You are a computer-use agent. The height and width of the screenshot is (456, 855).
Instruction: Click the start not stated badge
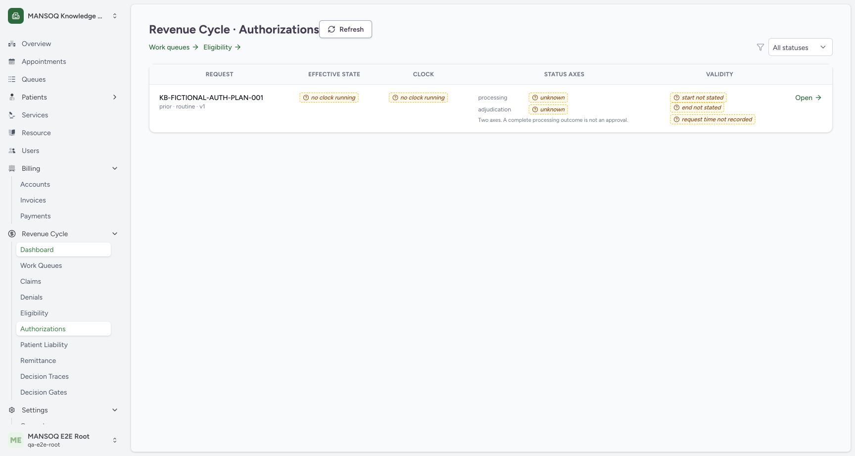pos(698,98)
